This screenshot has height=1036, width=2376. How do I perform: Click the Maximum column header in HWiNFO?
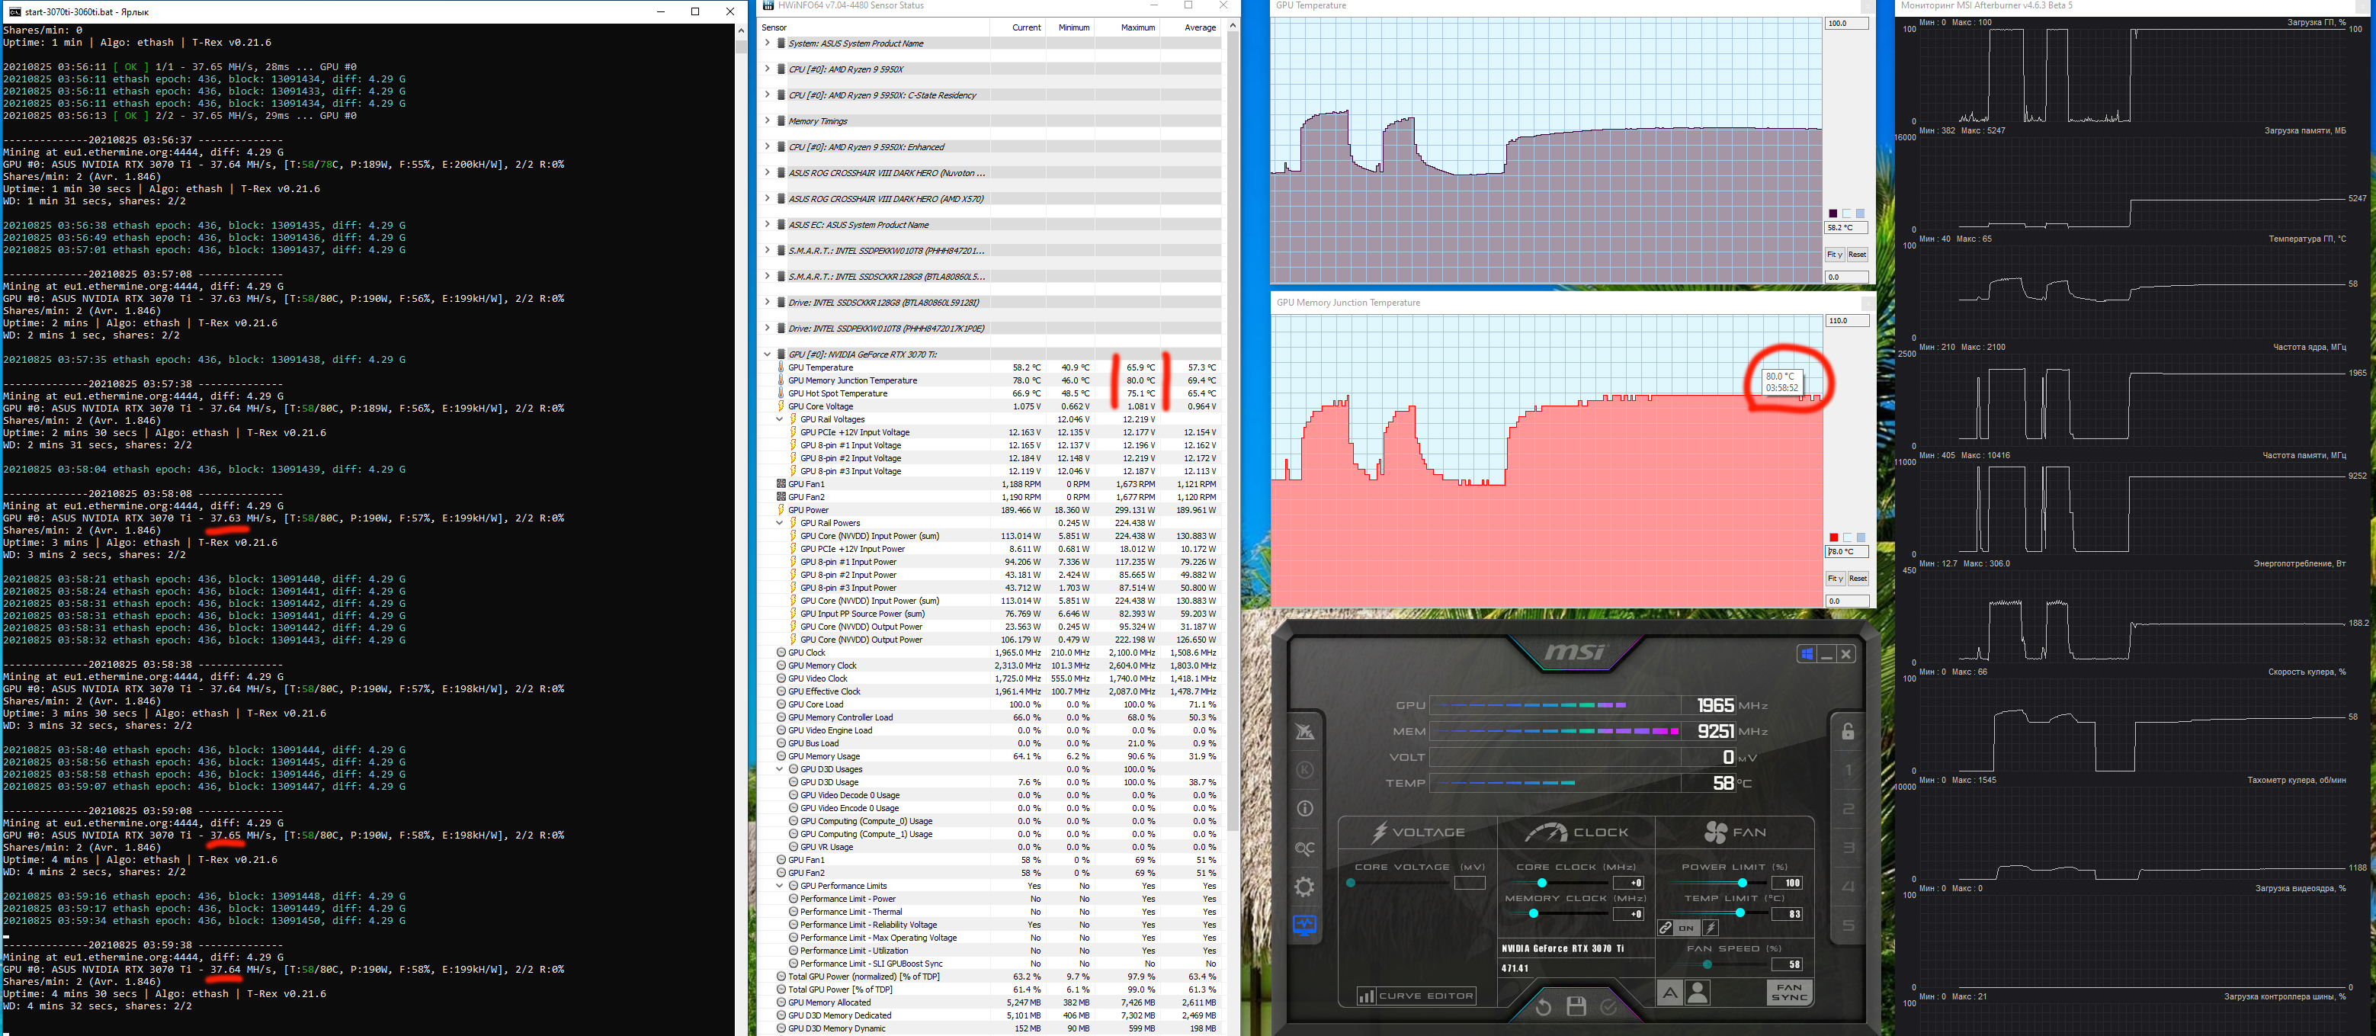[x=1137, y=27]
